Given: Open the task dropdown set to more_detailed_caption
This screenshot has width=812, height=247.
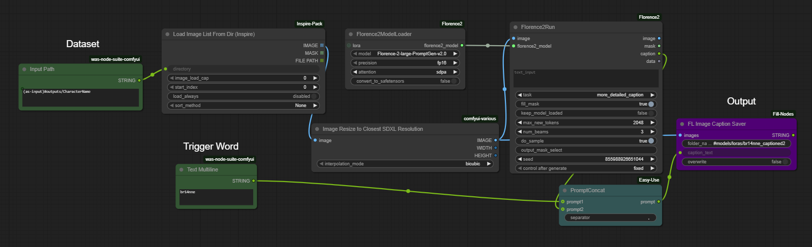Looking at the screenshot, I should click(x=586, y=95).
